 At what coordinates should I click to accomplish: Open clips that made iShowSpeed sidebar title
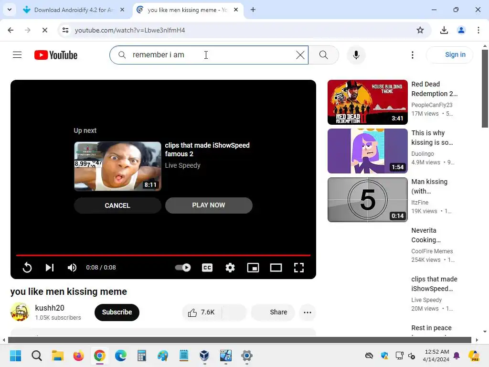point(434,284)
